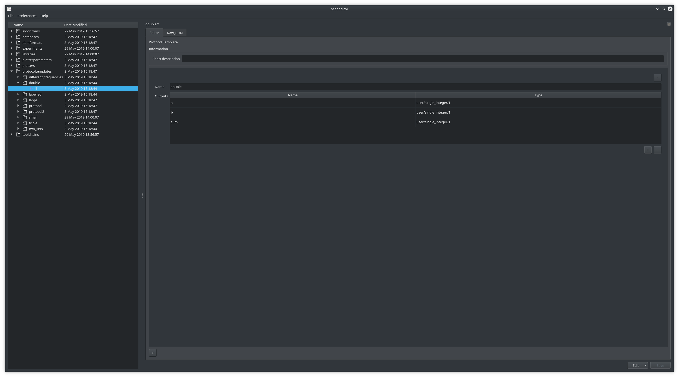Image resolution: width=679 pixels, height=377 pixels.
Task: Switch to the Raw JSON tab
Action: click(x=174, y=33)
